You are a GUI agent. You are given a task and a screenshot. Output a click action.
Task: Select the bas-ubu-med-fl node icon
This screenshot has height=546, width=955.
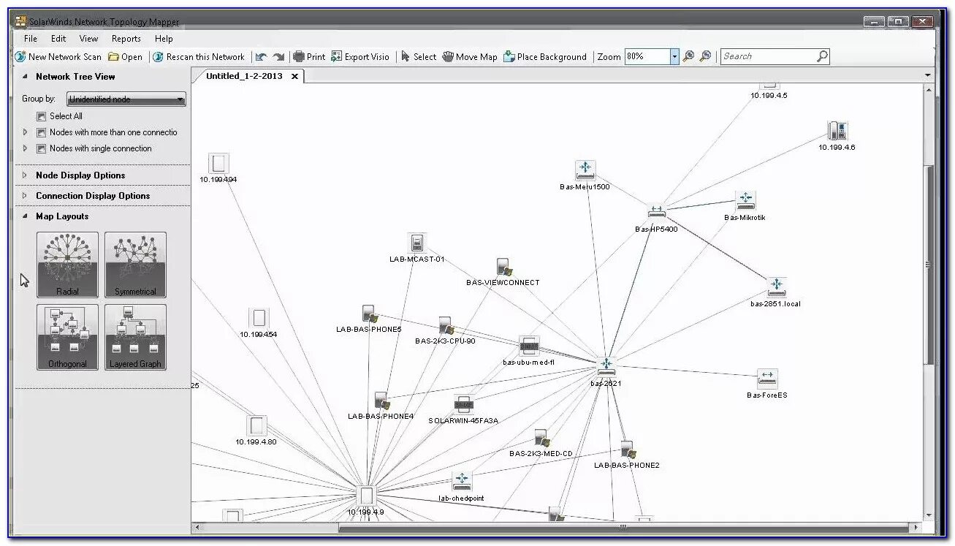529,346
